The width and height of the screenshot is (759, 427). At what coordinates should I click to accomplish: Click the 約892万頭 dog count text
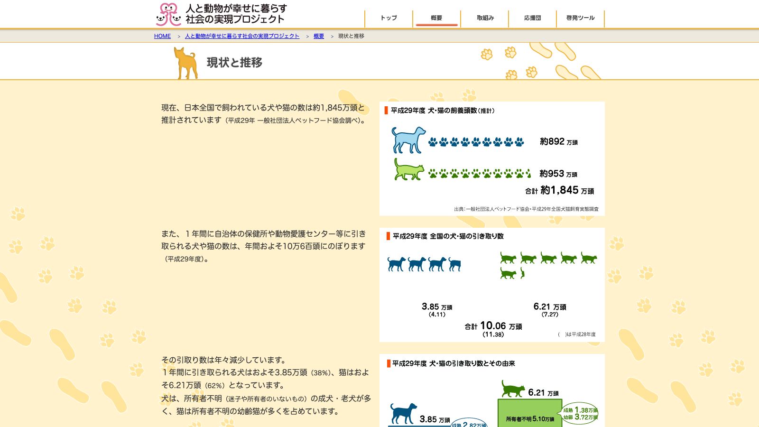pyautogui.click(x=558, y=141)
